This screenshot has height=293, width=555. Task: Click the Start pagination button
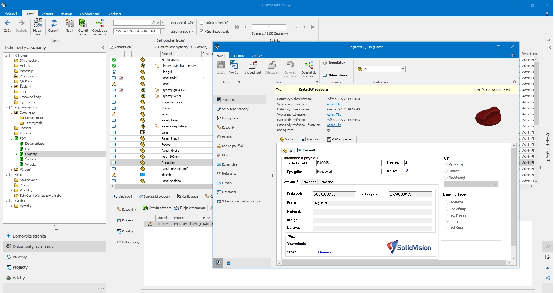295,27
